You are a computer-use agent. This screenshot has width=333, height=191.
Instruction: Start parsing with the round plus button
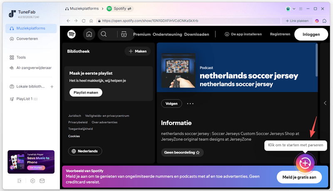pos(305,163)
